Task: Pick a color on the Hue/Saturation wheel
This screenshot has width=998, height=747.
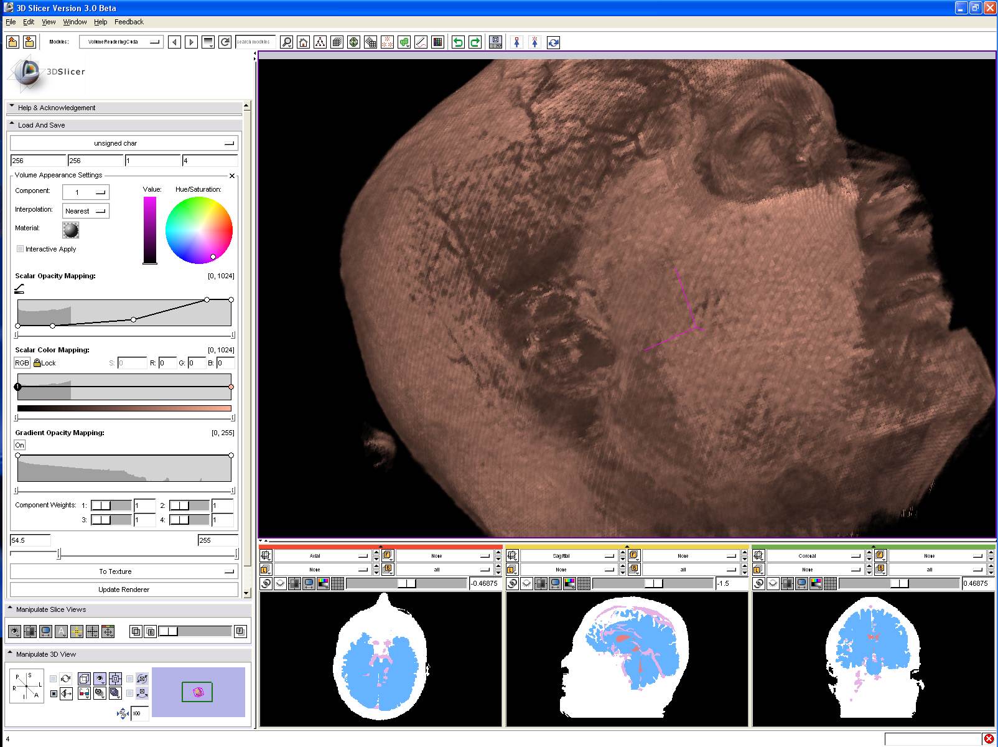Action: (199, 230)
